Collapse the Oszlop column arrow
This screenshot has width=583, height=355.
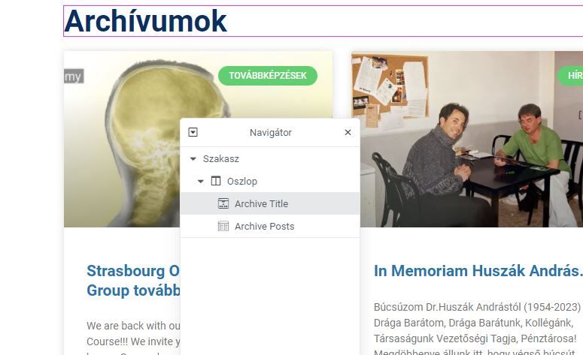pos(200,182)
